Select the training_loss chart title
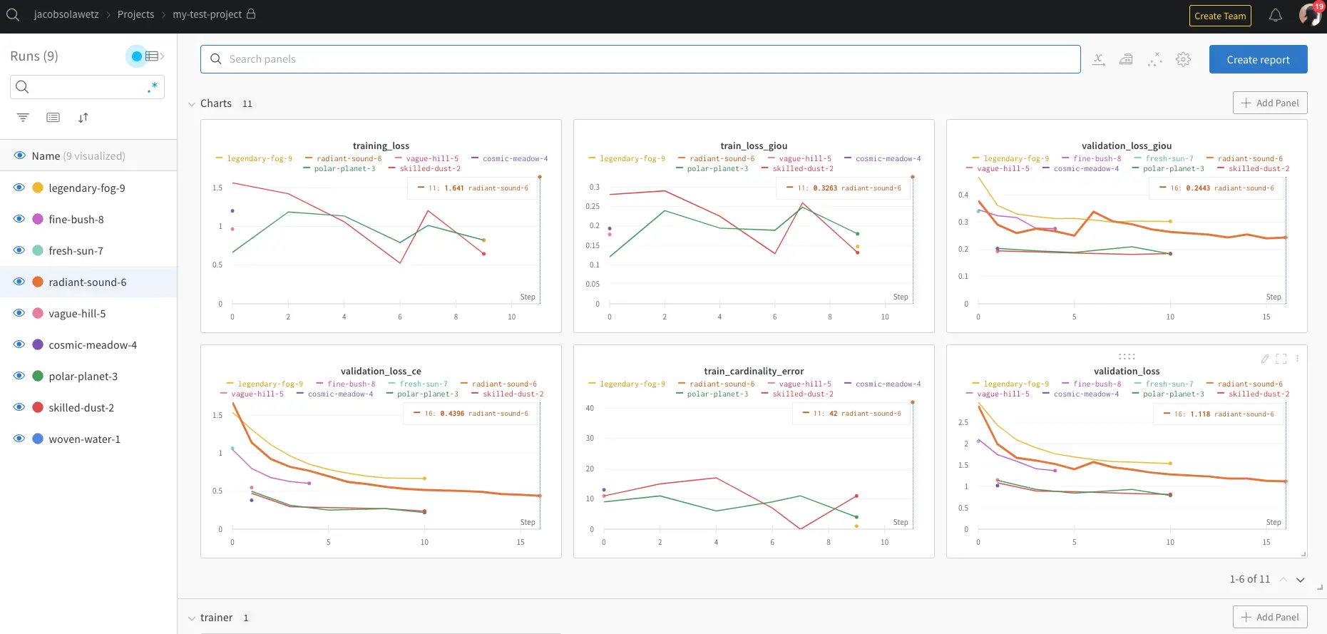The height and width of the screenshot is (634, 1327). pyautogui.click(x=381, y=145)
